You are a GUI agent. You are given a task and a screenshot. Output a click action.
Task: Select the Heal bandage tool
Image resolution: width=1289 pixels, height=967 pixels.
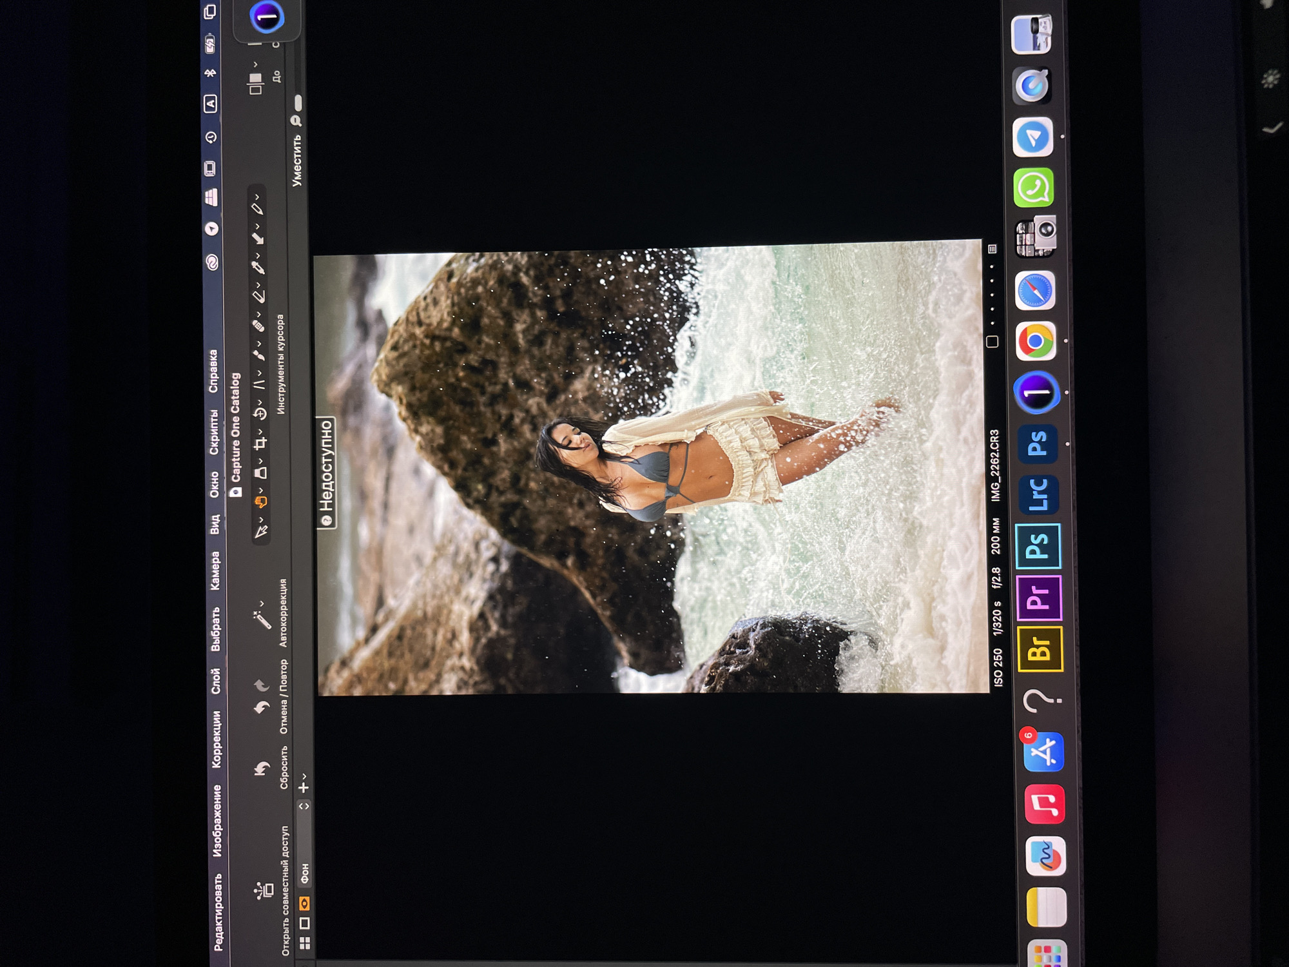point(258,326)
